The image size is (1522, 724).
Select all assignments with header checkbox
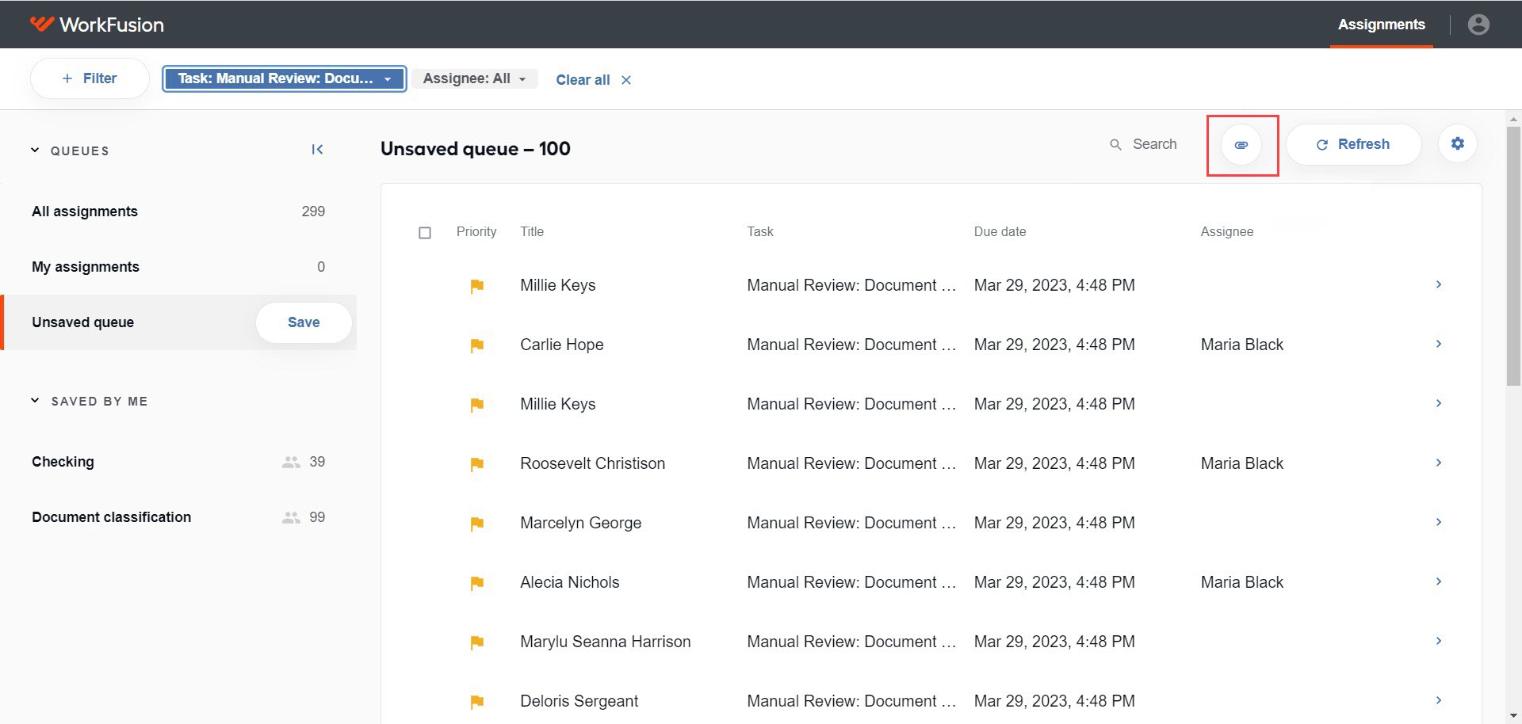pos(425,233)
